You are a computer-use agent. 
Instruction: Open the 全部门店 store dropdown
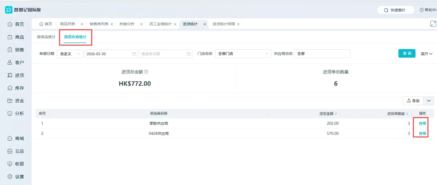click(243, 54)
